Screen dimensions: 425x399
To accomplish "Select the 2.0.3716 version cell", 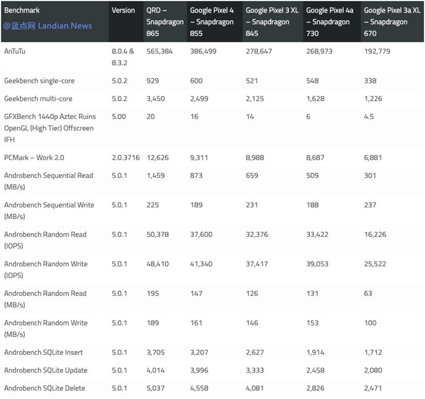I will (126, 158).
